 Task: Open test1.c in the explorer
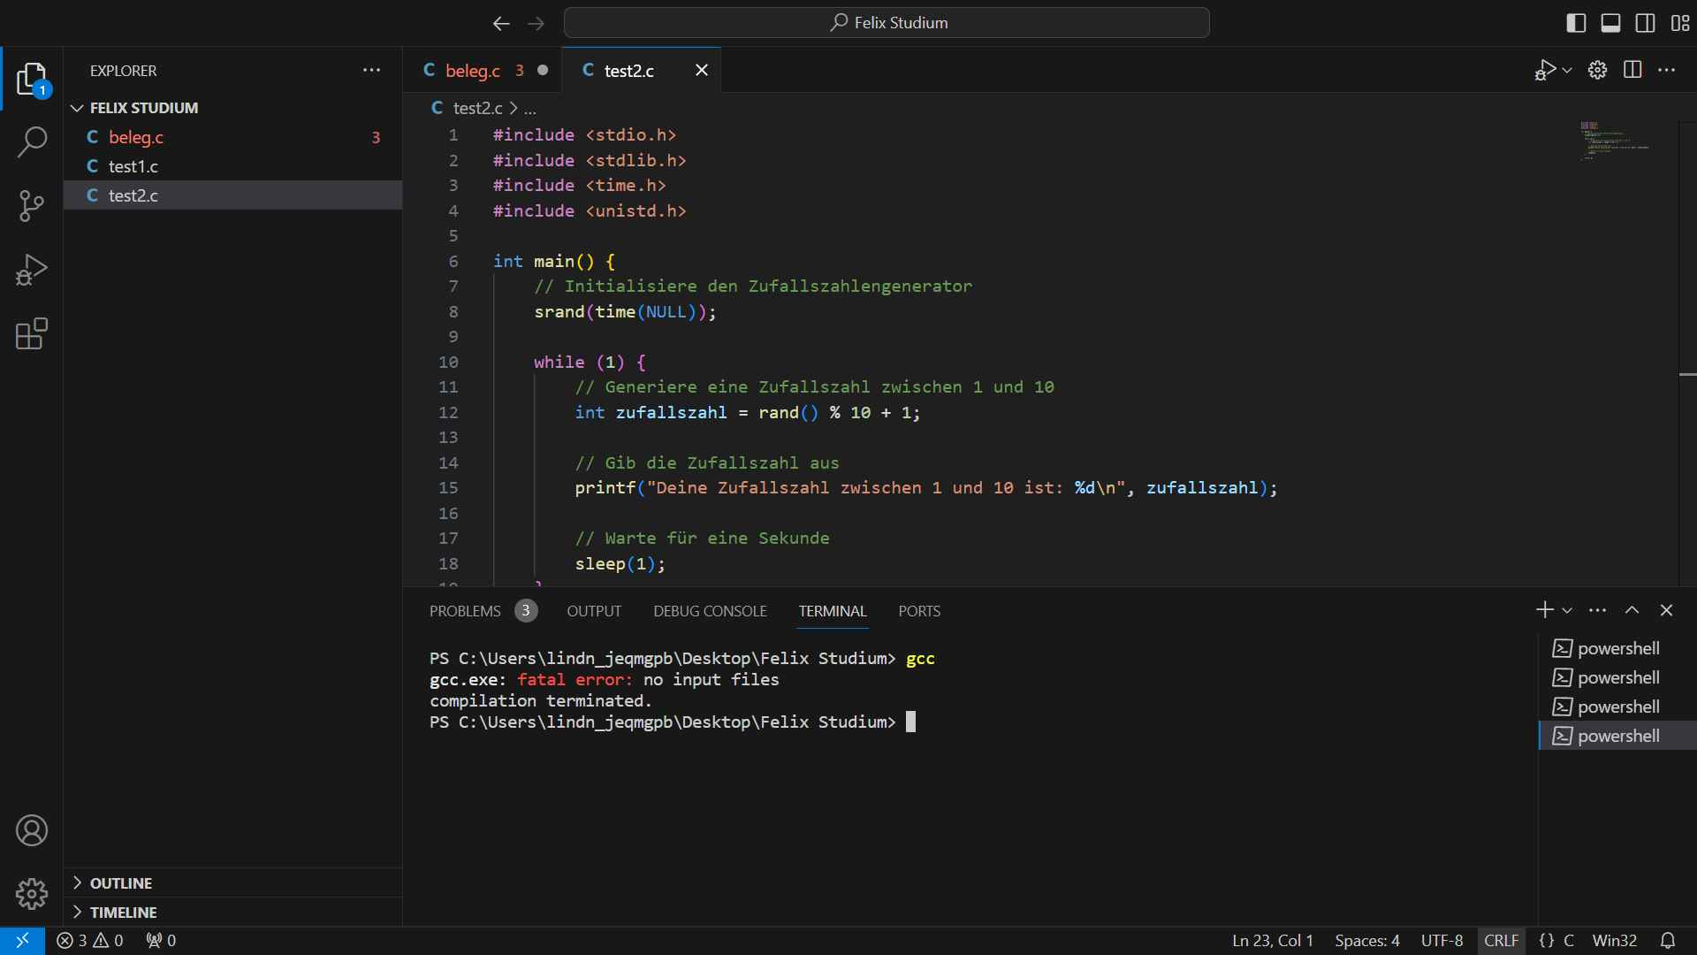tap(133, 166)
